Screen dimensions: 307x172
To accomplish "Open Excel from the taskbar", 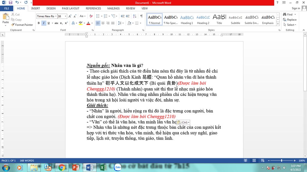I will [x=103, y=168].
